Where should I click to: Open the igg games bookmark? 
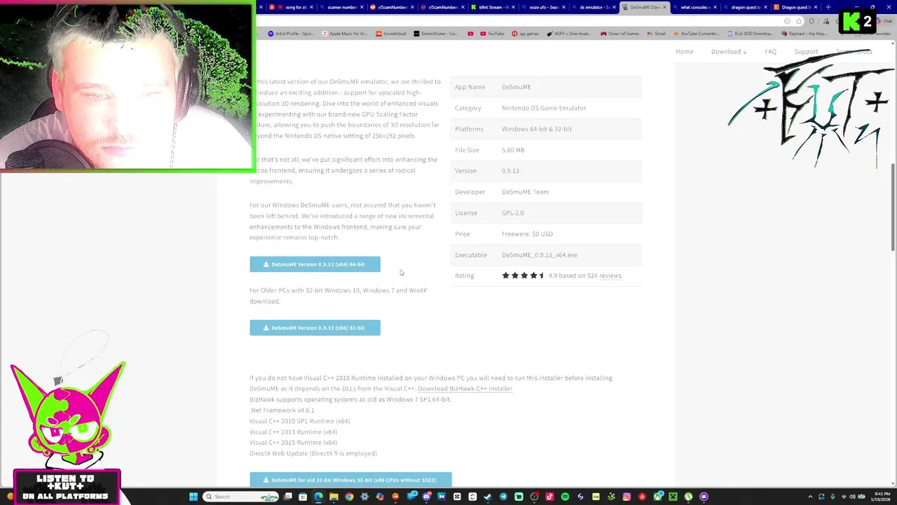point(526,34)
